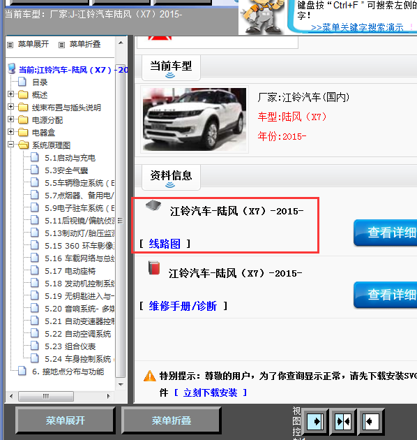Click the bottom 菜单折叠 button
This screenshot has height=440, width=417.
(x=172, y=420)
